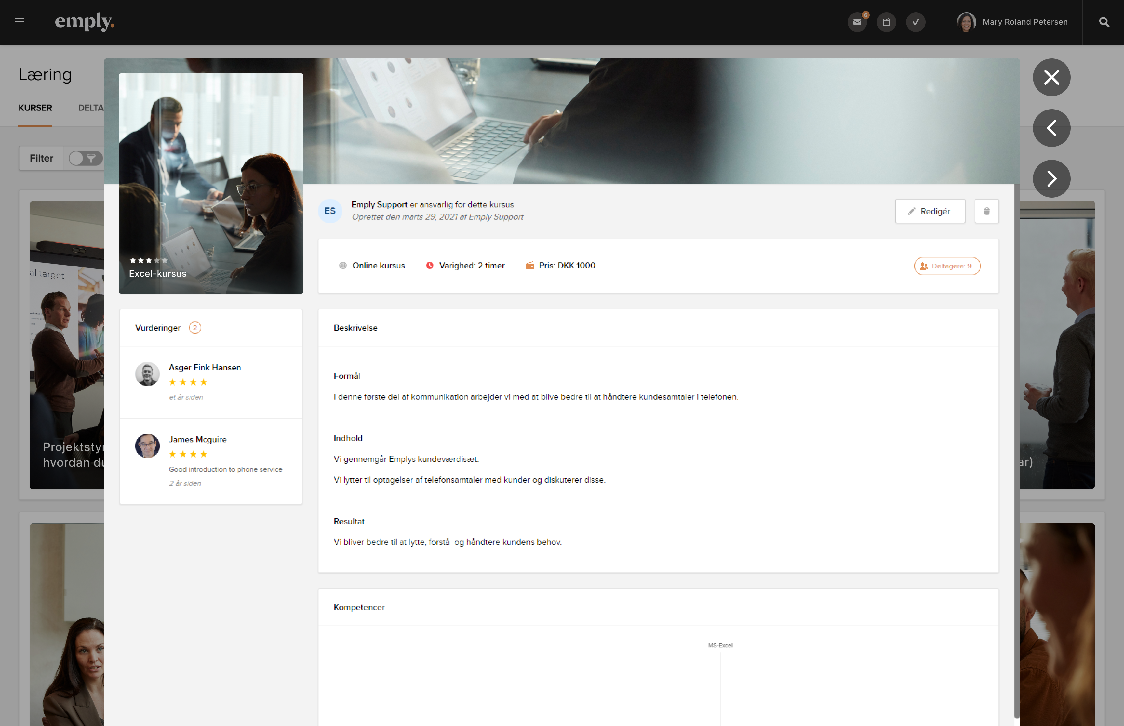This screenshot has height=726, width=1124.
Task: Click the Redigér edit button
Action: point(930,211)
